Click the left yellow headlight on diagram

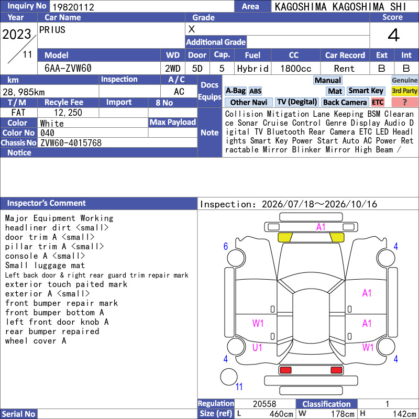pos(285,237)
